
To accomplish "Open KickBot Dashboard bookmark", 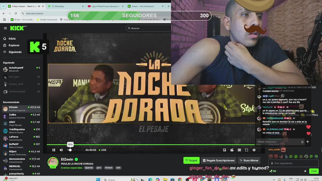I will 47,20.
